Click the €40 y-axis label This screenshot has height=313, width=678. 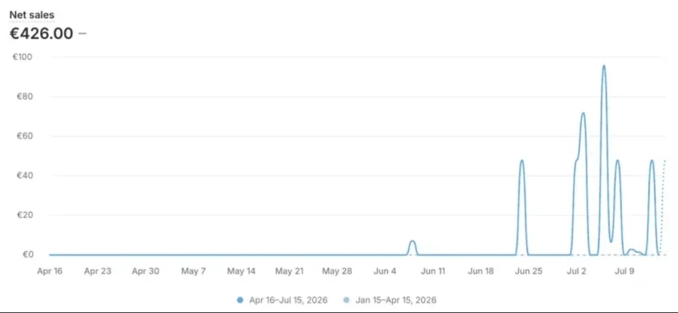(x=26, y=176)
